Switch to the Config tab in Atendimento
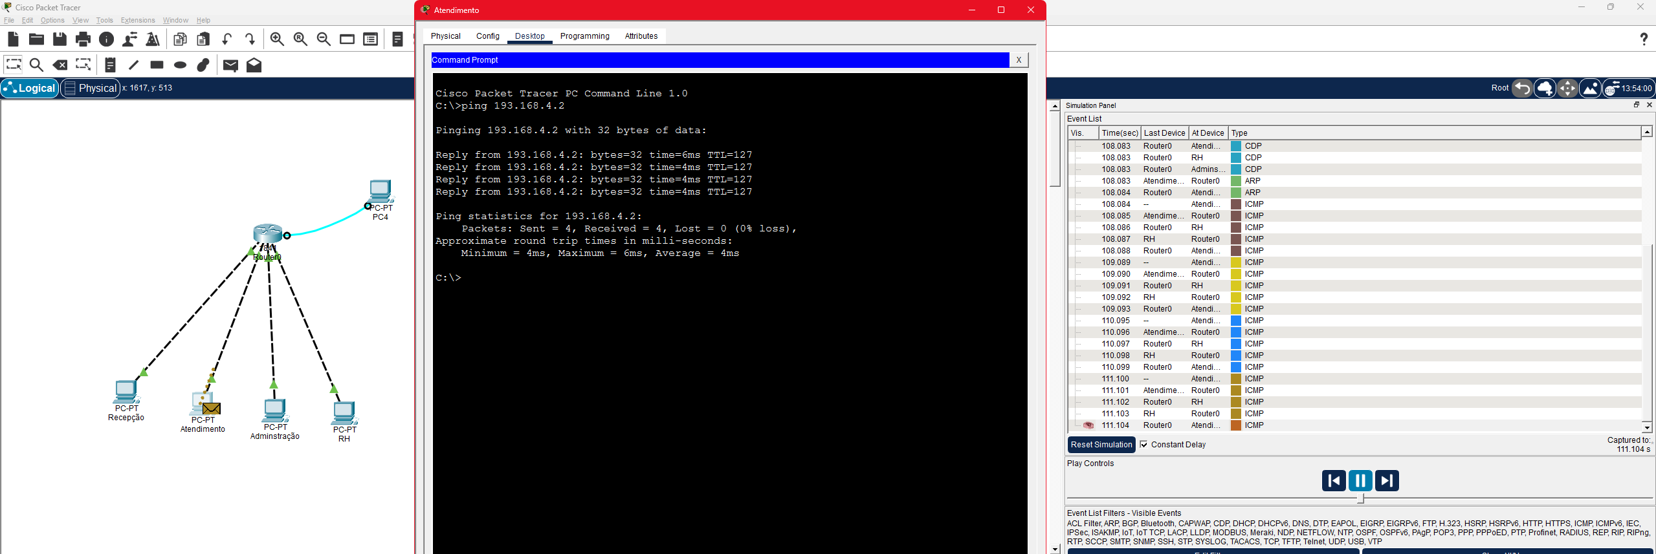The height and width of the screenshot is (554, 1656). (488, 36)
